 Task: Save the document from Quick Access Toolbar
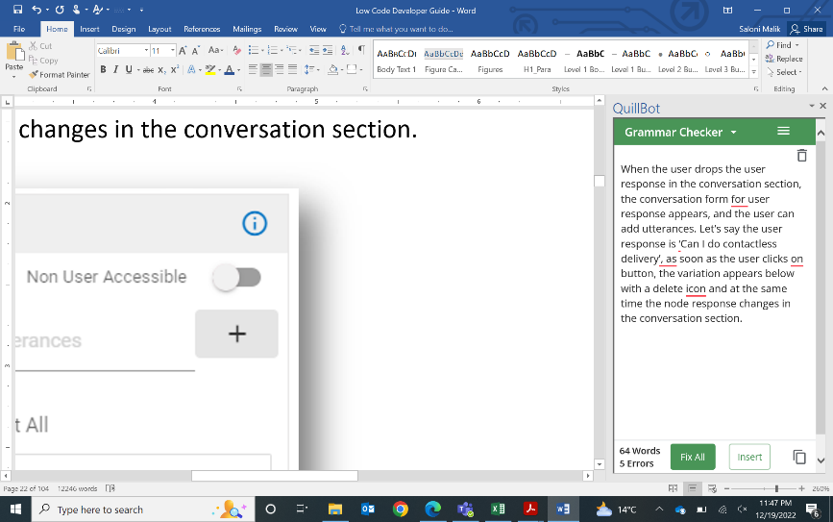click(18, 11)
